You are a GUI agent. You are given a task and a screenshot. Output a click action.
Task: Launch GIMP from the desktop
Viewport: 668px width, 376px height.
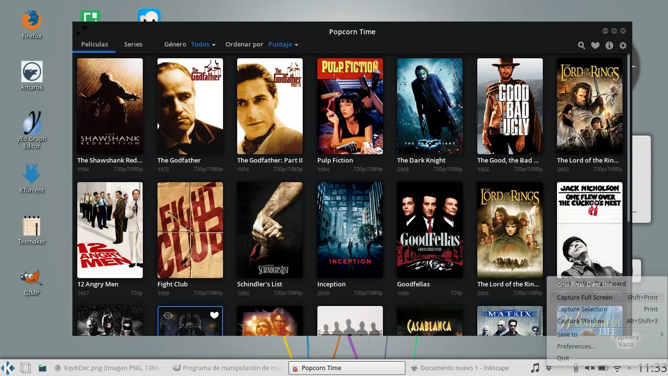32,282
